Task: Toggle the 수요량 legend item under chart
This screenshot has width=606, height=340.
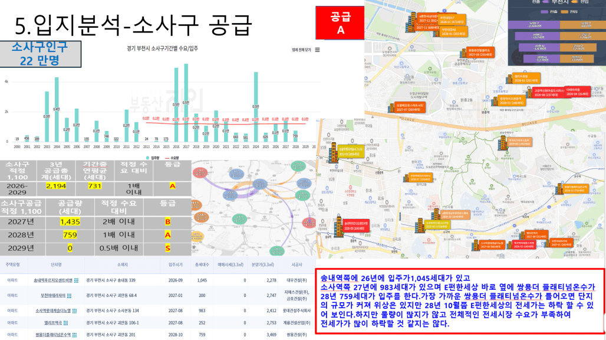Action: [x=172, y=158]
